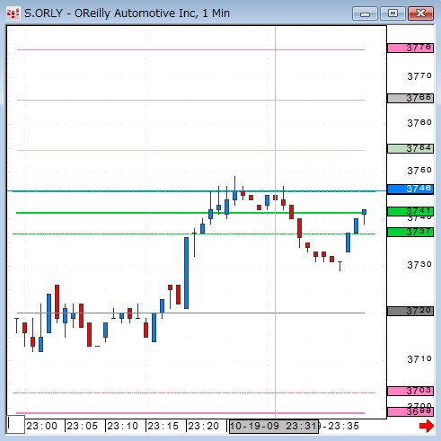The image size is (441, 441).
Task: Click the gray 3765 price label
Action: pyautogui.click(x=410, y=98)
